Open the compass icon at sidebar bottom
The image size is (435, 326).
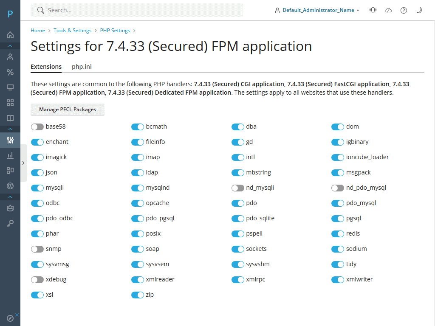10,318
